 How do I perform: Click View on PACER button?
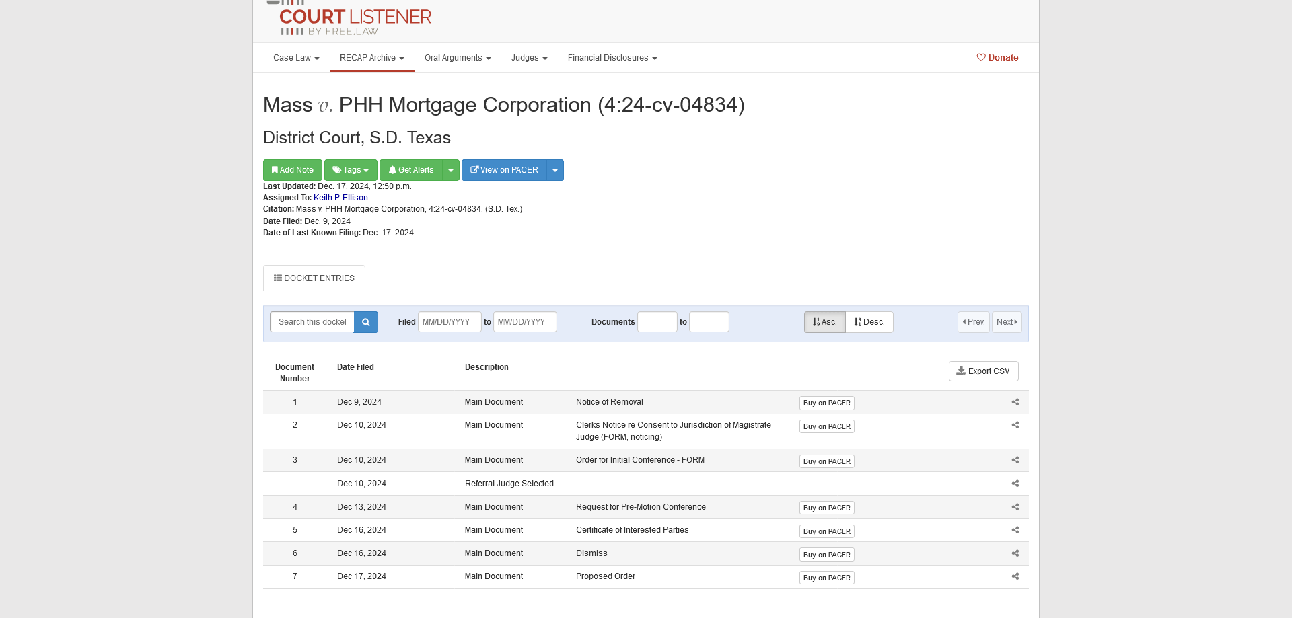pyautogui.click(x=505, y=170)
